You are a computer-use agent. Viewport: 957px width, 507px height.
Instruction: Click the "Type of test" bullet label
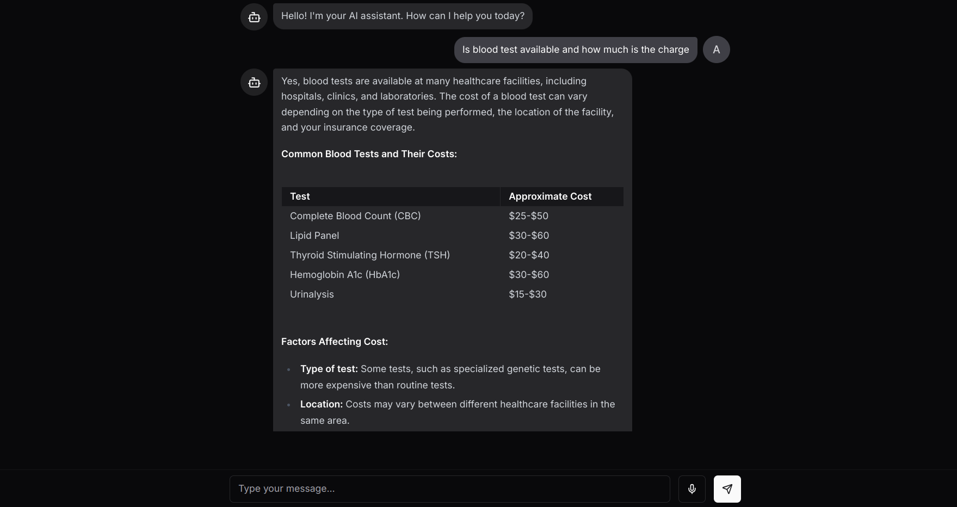[329, 369]
